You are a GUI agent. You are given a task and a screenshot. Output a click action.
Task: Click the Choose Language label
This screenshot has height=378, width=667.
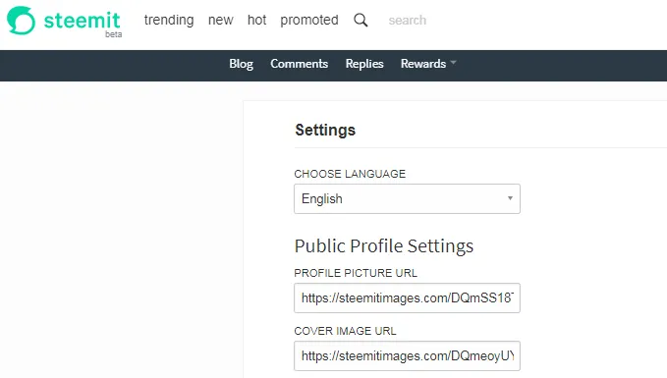pyautogui.click(x=350, y=174)
